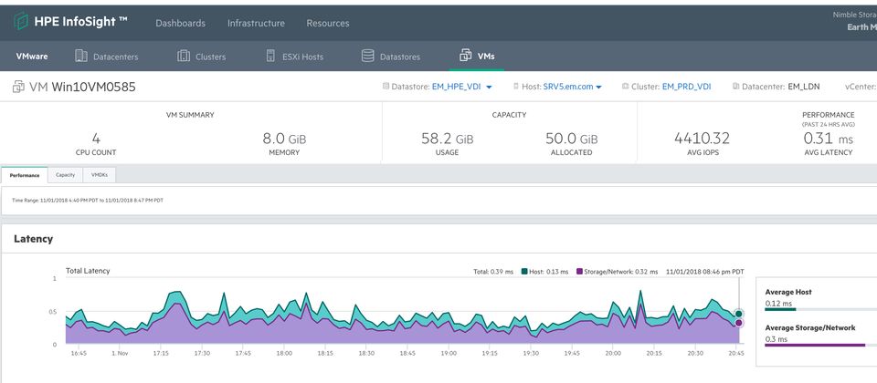
Task: Click the VMs stacked-windows icon
Action: (x=466, y=57)
